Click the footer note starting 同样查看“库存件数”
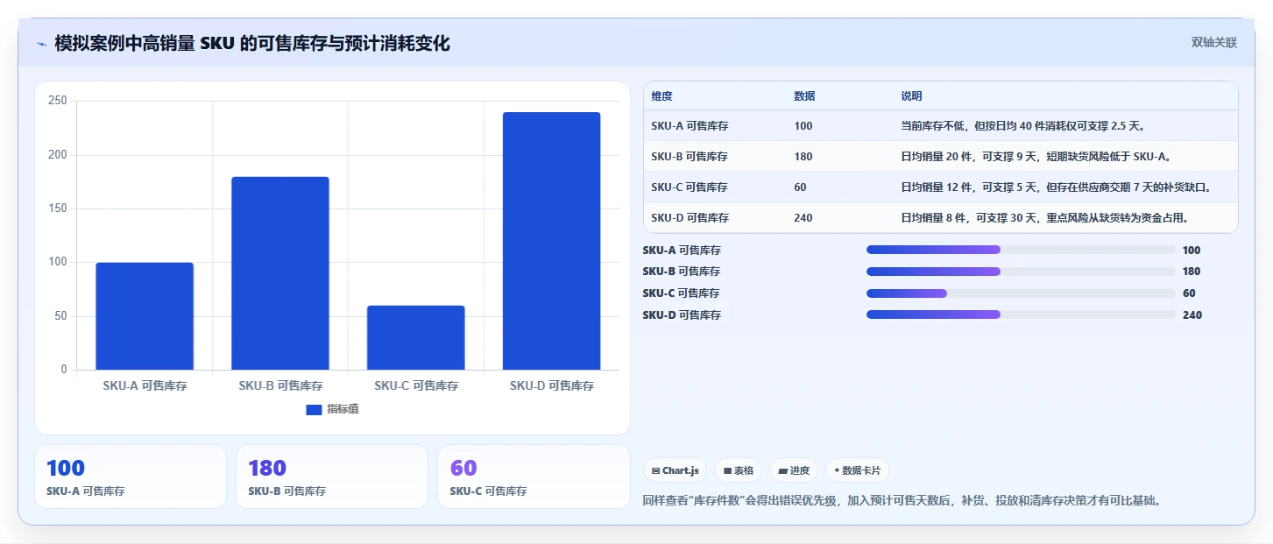Screen dimensions: 1273x544 tap(902, 501)
